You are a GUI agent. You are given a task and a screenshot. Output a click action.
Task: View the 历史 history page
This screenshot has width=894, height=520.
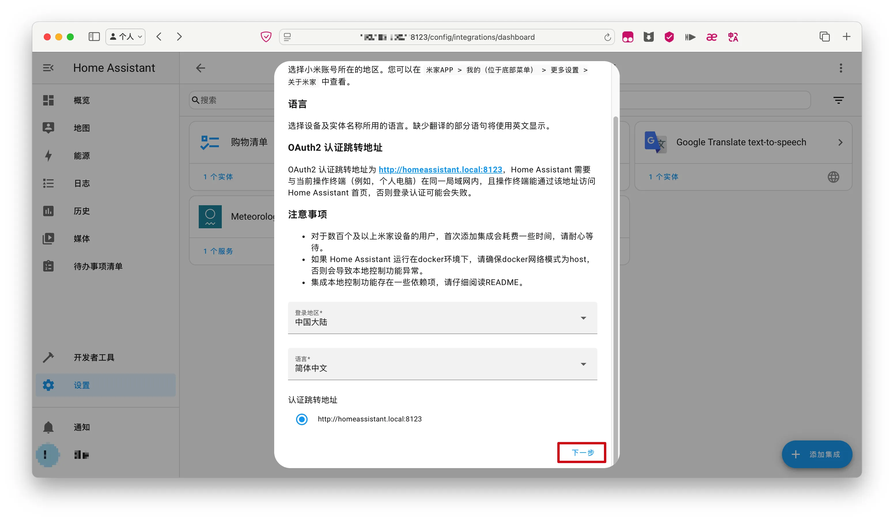(105, 211)
